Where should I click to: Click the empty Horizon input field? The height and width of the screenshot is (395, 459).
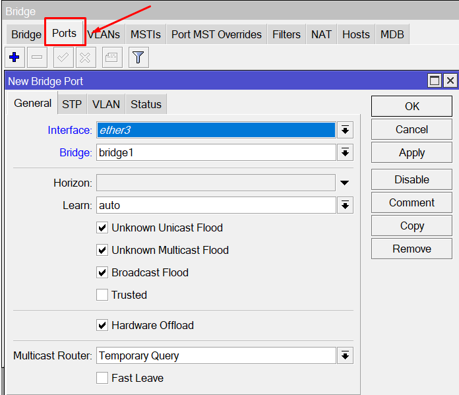pyautogui.click(x=216, y=183)
